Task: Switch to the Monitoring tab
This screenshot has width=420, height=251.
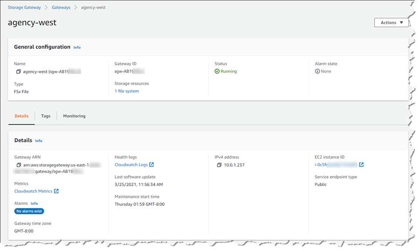Action: (x=74, y=116)
